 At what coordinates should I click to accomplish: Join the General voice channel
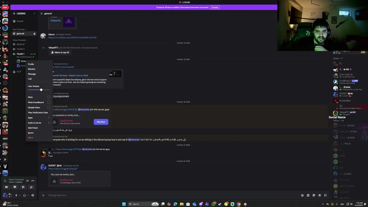[x=24, y=44]
